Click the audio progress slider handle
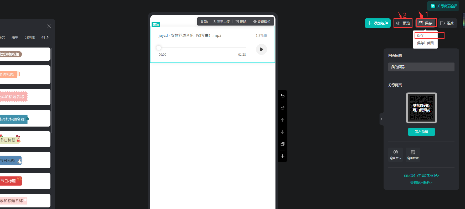 [159, 48]
